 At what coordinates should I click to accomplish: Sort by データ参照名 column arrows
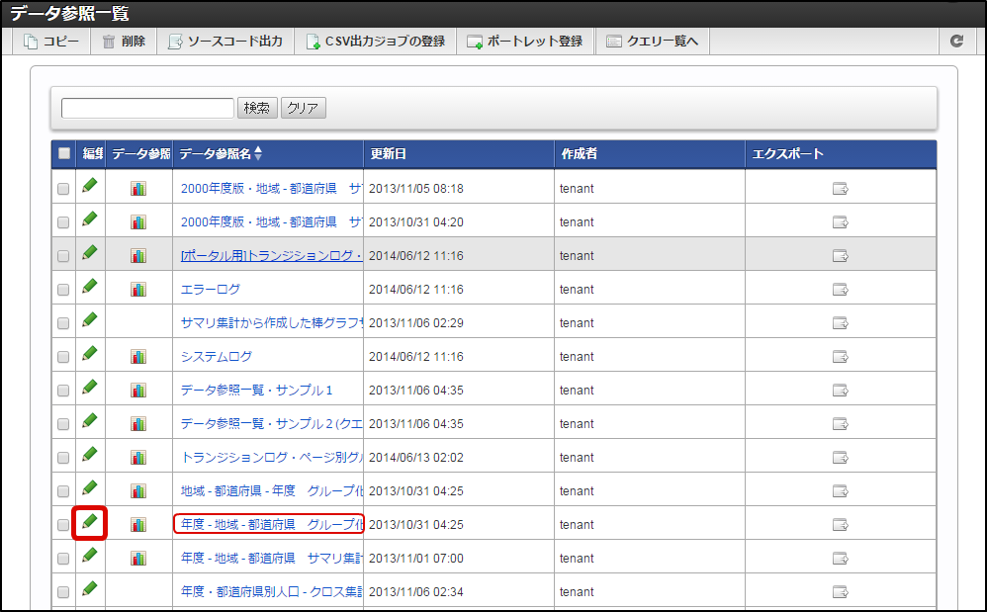pyautogui.click(x=258, y=154)
